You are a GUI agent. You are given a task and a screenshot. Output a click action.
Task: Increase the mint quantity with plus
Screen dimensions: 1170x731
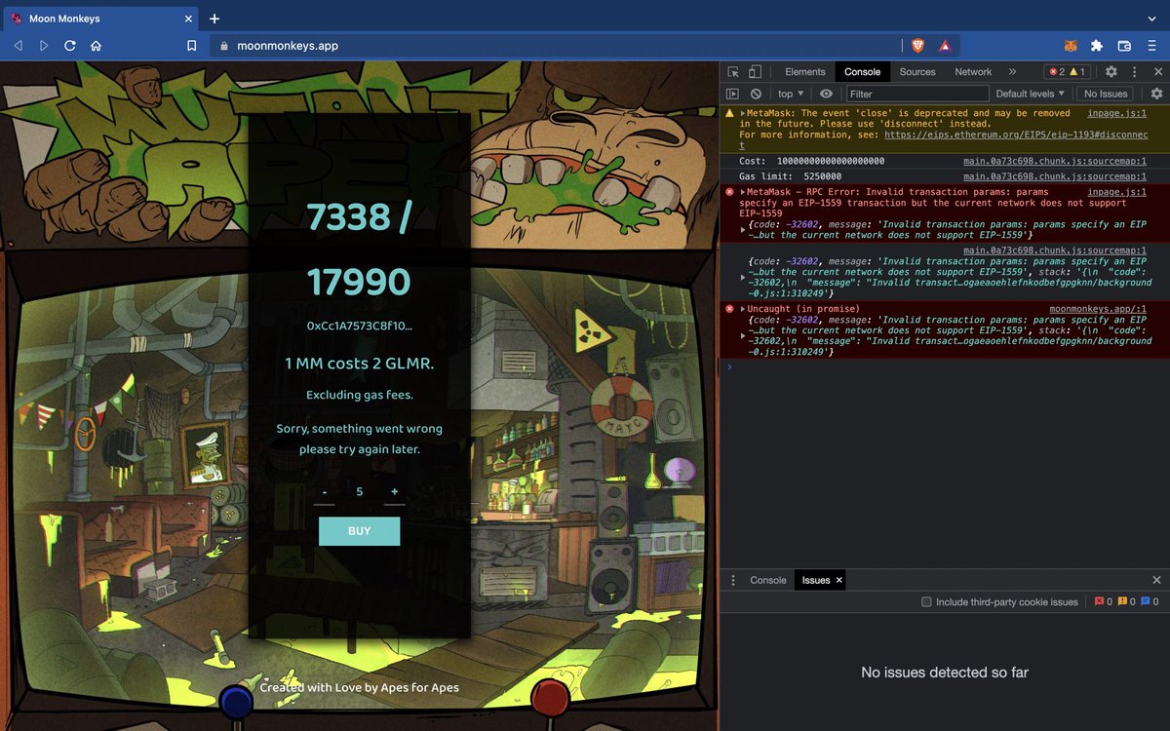(x=395, y=492)
